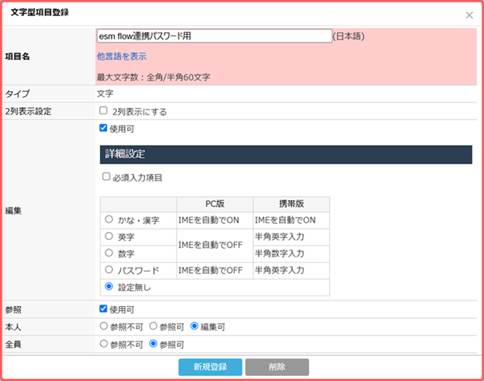Close the 文字型項目登録 dialog

pos(469,14)
